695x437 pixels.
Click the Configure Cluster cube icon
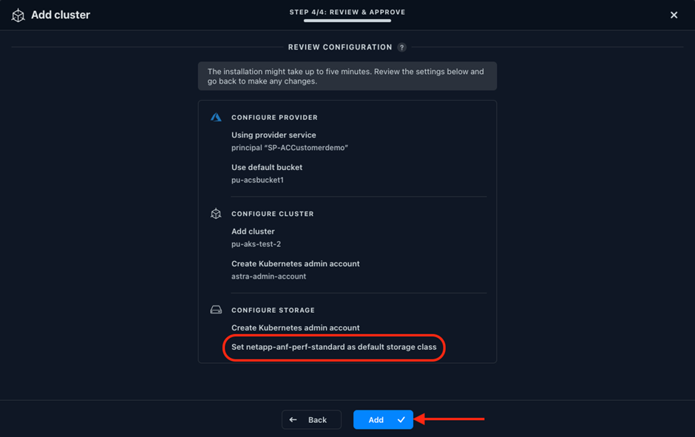[x=216, y=214]
